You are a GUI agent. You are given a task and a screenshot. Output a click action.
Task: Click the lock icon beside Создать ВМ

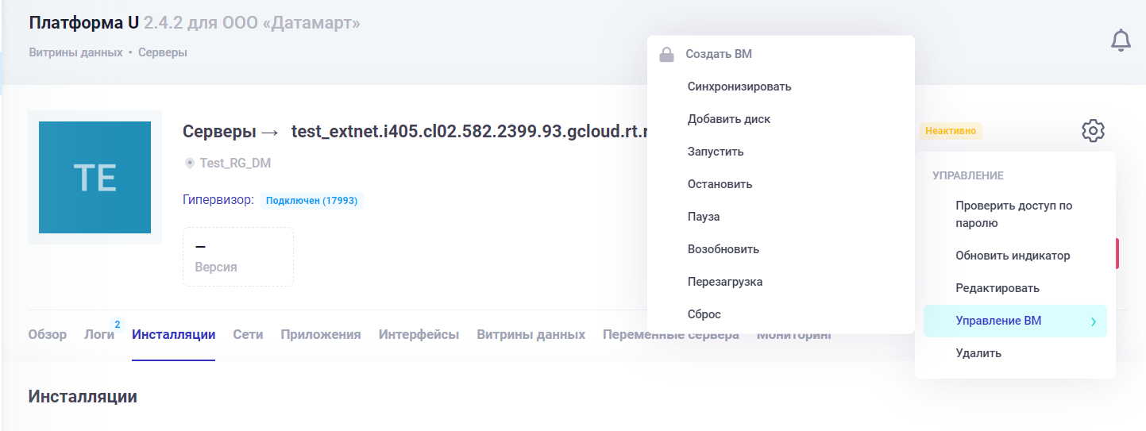point(667,55)
